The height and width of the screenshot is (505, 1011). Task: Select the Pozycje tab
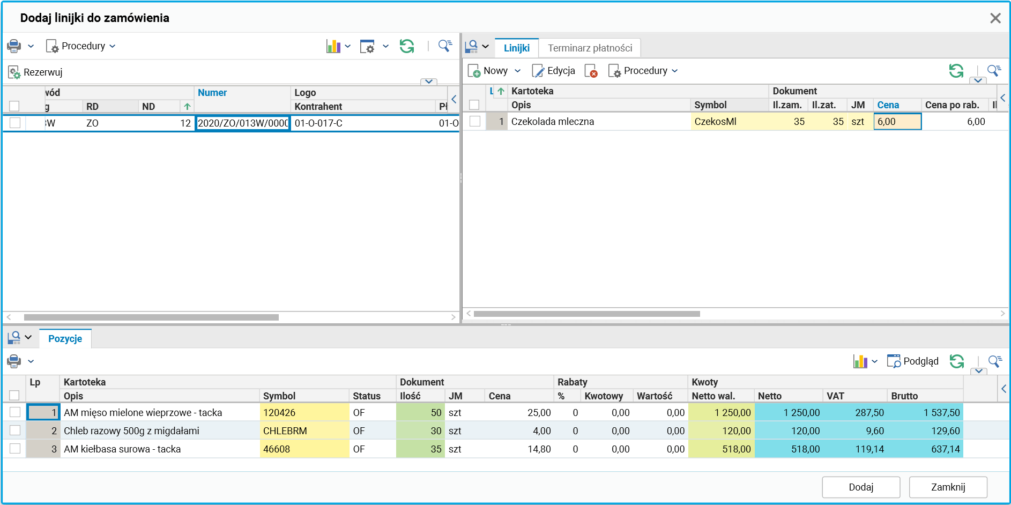(65, 339)
